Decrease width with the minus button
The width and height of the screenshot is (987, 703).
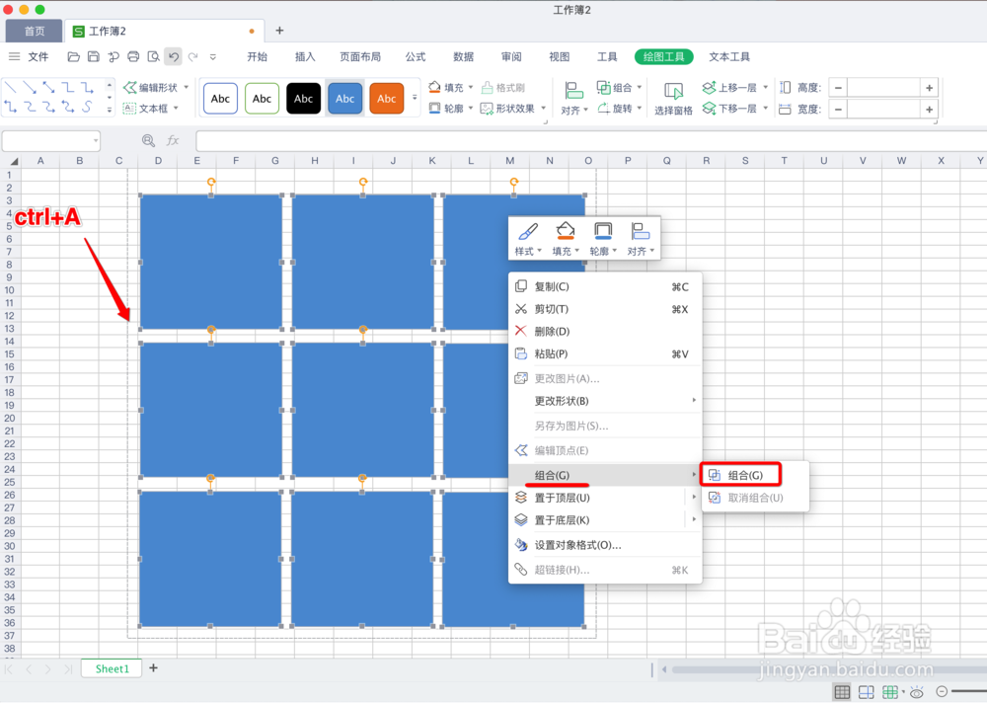click(x=838, y=109)
